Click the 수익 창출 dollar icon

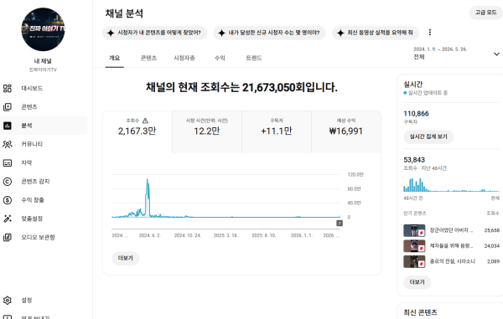[8, 200]
